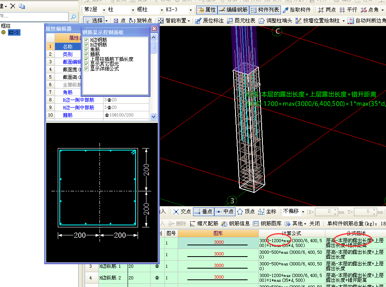Viewport: 386px width, 287px height.
Task: Expand the KZ-3 component dropdown
Action: pyautogui.click(x=191, y=10)
